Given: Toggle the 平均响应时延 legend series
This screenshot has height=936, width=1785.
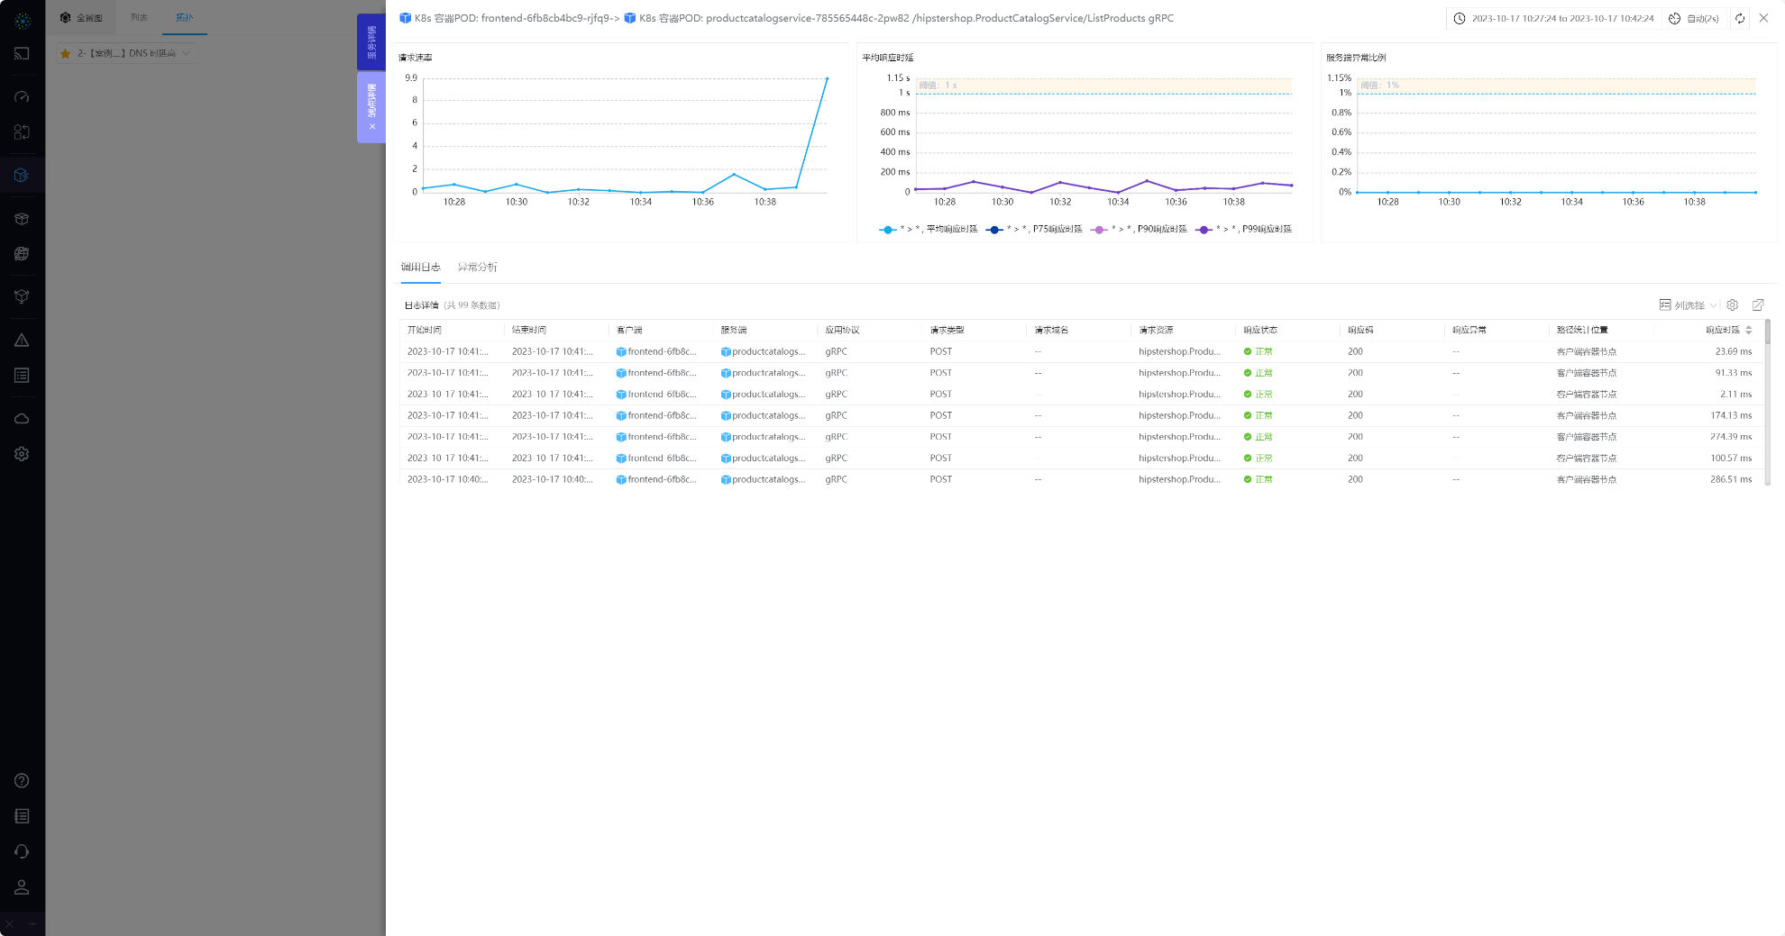Looking at the screenshot, I should (929, 230).
